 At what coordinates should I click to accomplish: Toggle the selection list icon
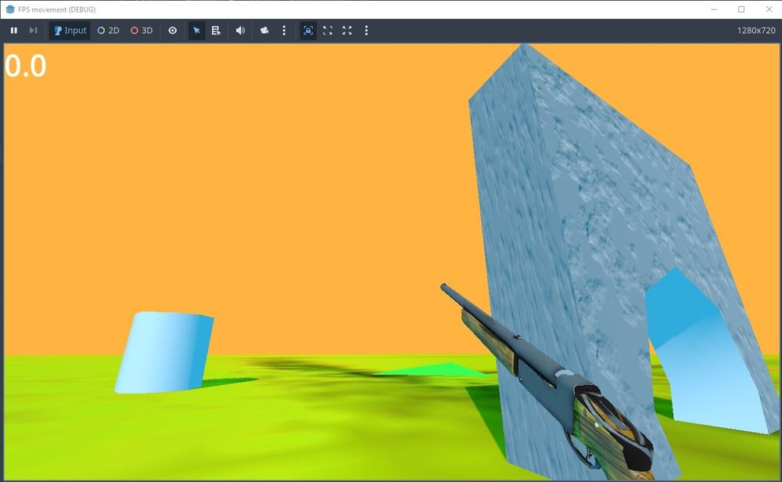(217, 31)
